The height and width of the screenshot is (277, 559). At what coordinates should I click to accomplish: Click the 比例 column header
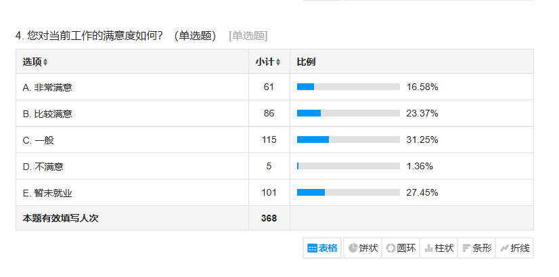[x=306, y=62]
